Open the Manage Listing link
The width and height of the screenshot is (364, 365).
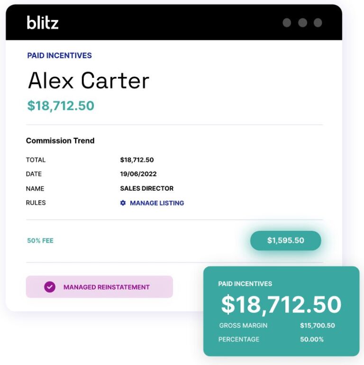coord(156,203)
